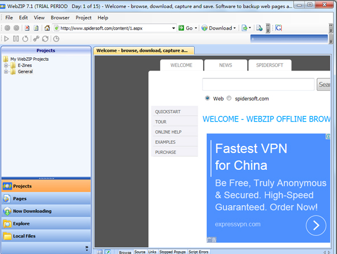Image resolution: width=337 pixels, height=254 pixels.
Task: Open project settings wrench icon
Action: 36,39
